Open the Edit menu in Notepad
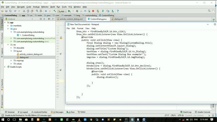 point(73,28)
